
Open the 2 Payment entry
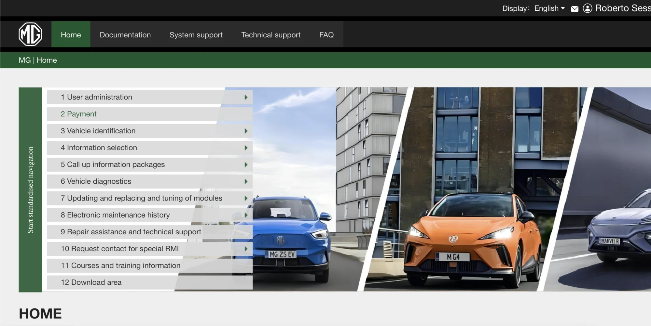point(150,114)
